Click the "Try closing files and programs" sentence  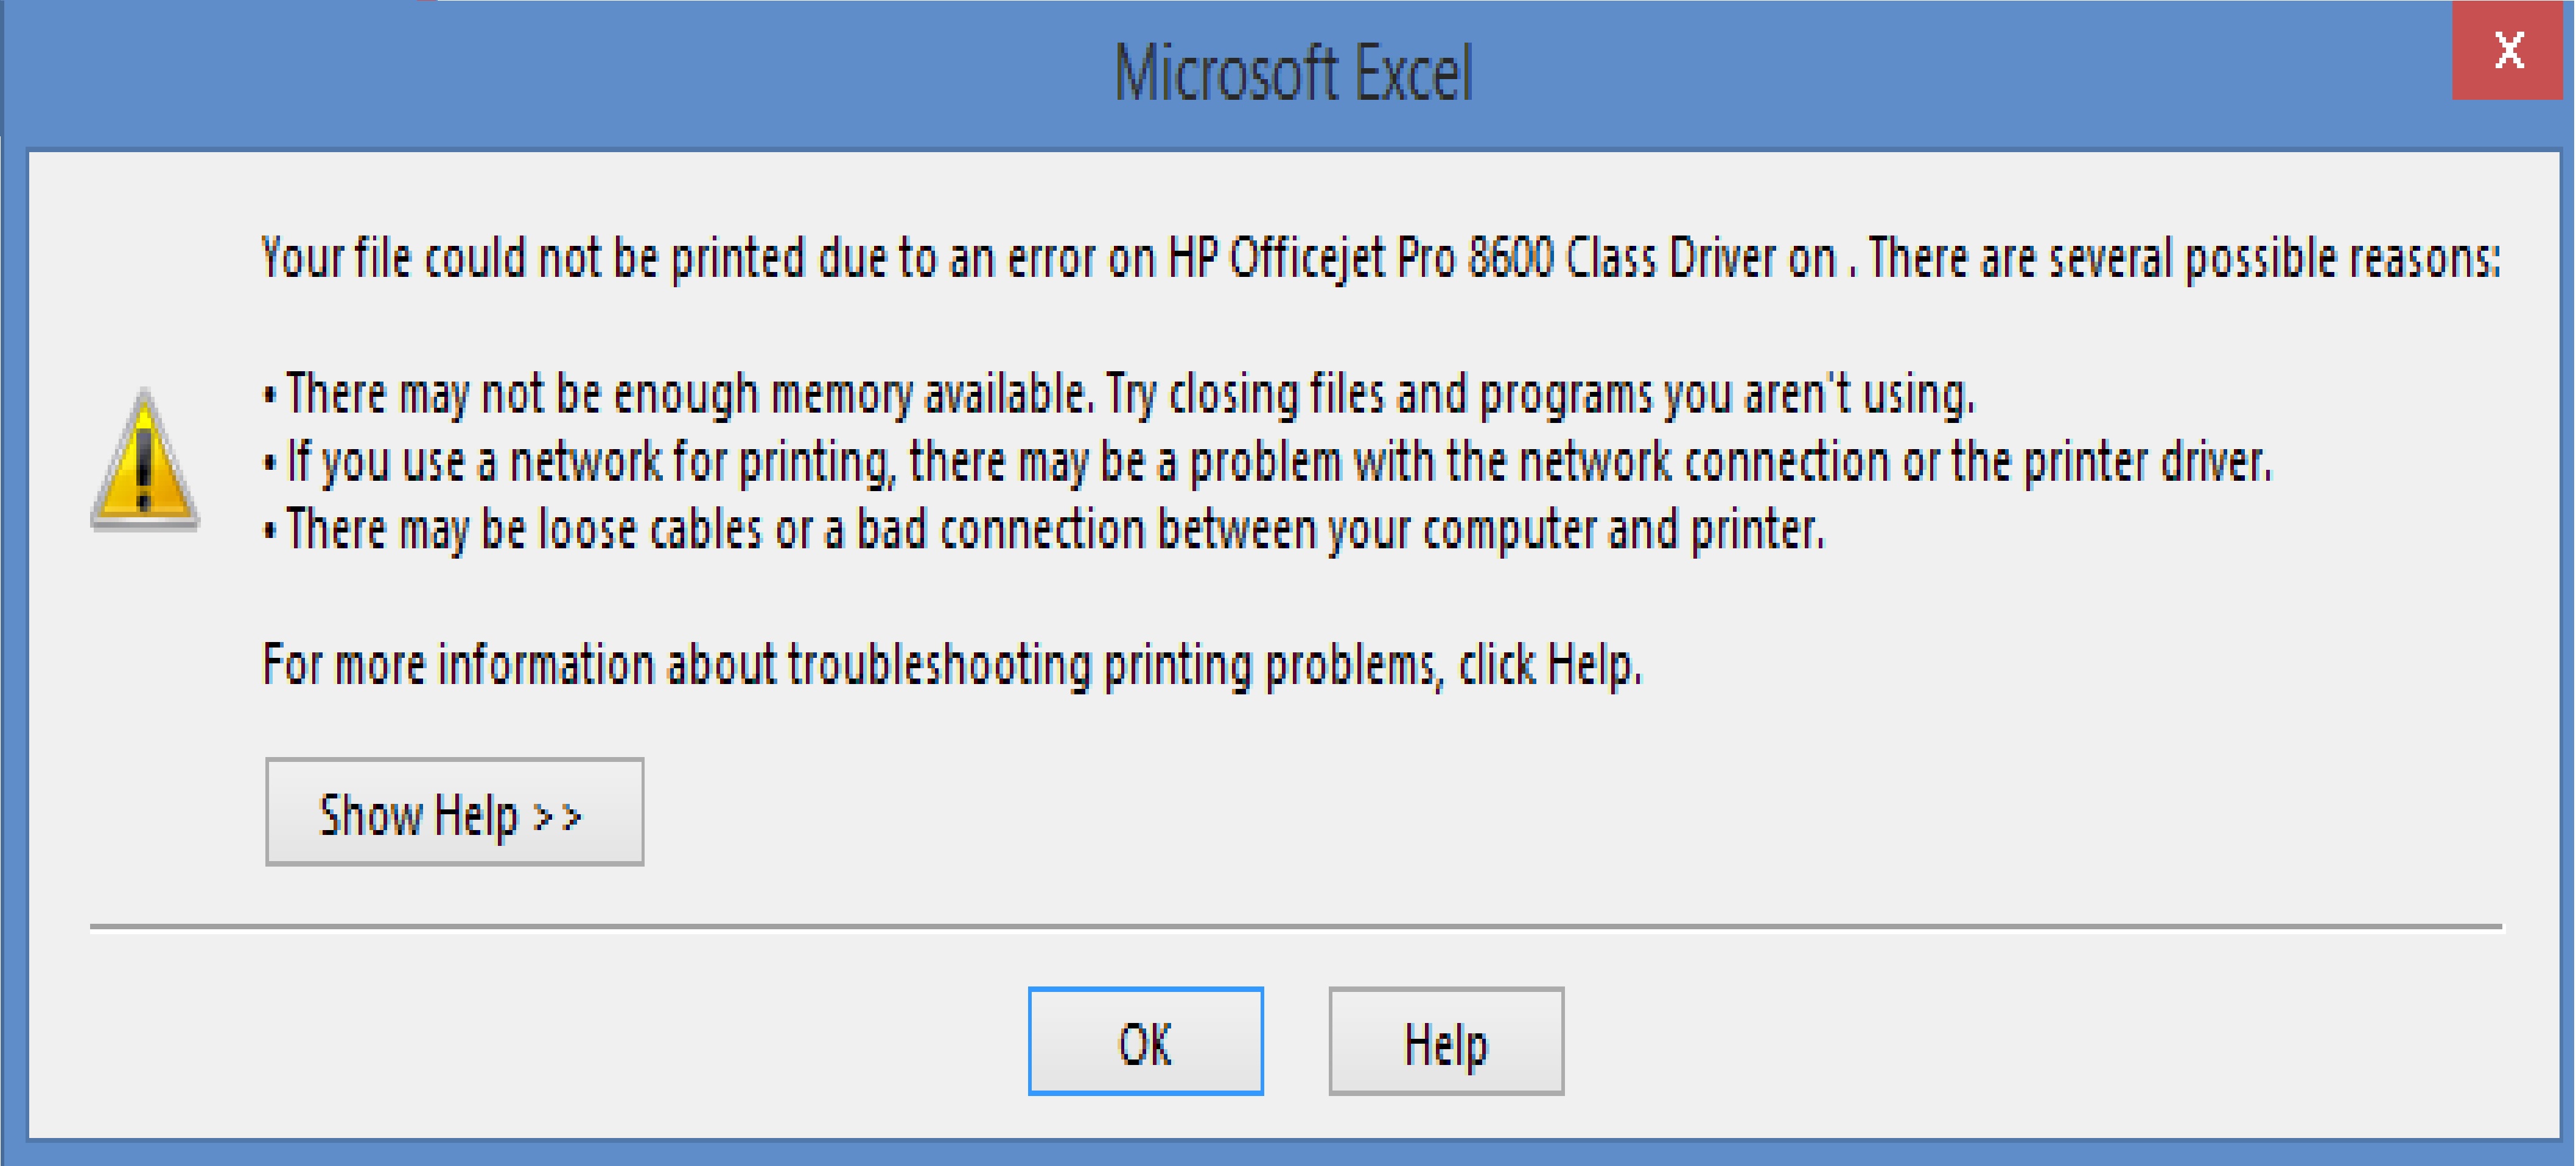coord(1540,394)
